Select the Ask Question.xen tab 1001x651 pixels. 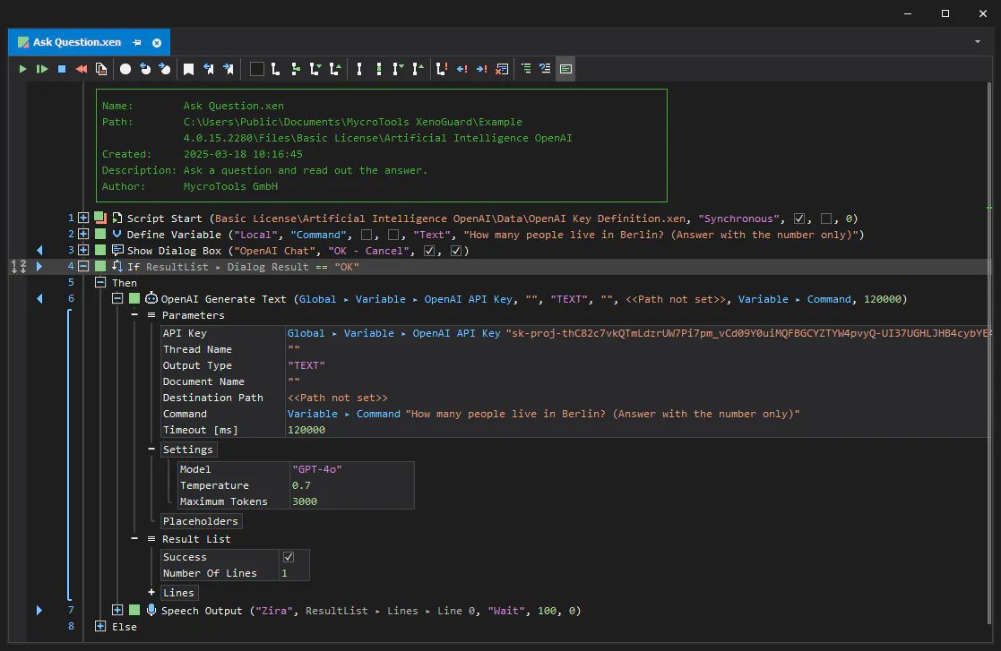point(76,42)
